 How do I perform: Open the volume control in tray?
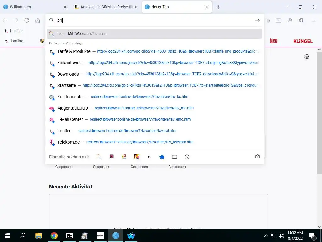point(281,236)
